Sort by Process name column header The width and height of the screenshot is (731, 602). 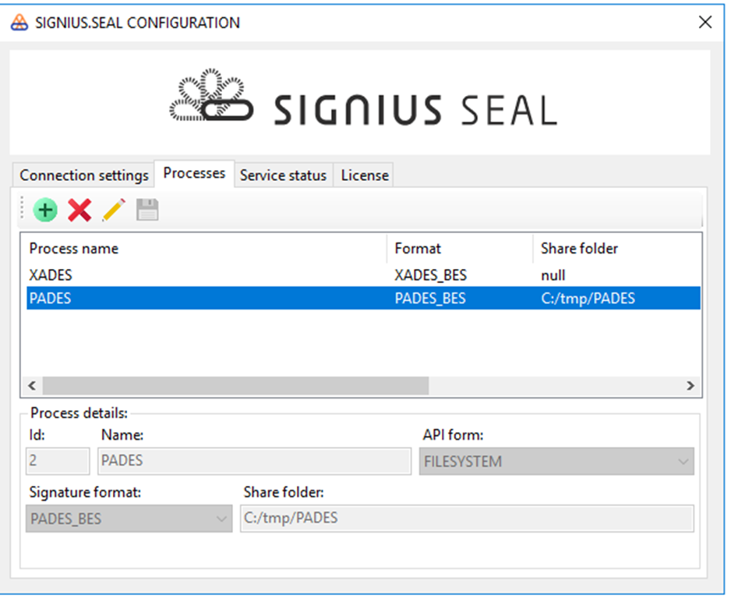coord(74,249)
